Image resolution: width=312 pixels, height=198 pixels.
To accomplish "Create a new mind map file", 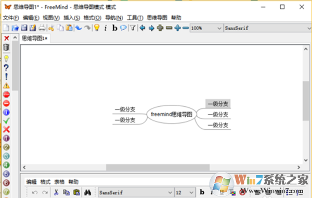I will 6,28.
